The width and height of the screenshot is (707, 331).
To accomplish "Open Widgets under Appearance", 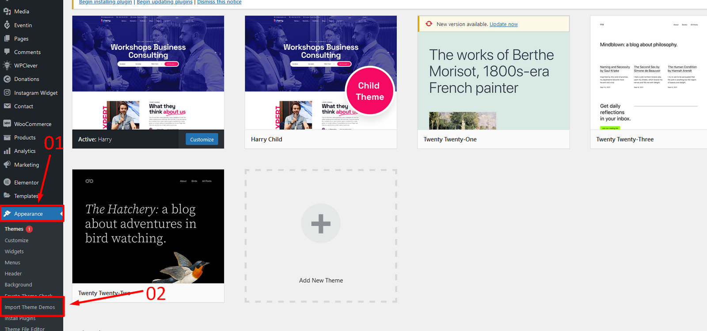I will click(14, 251).
